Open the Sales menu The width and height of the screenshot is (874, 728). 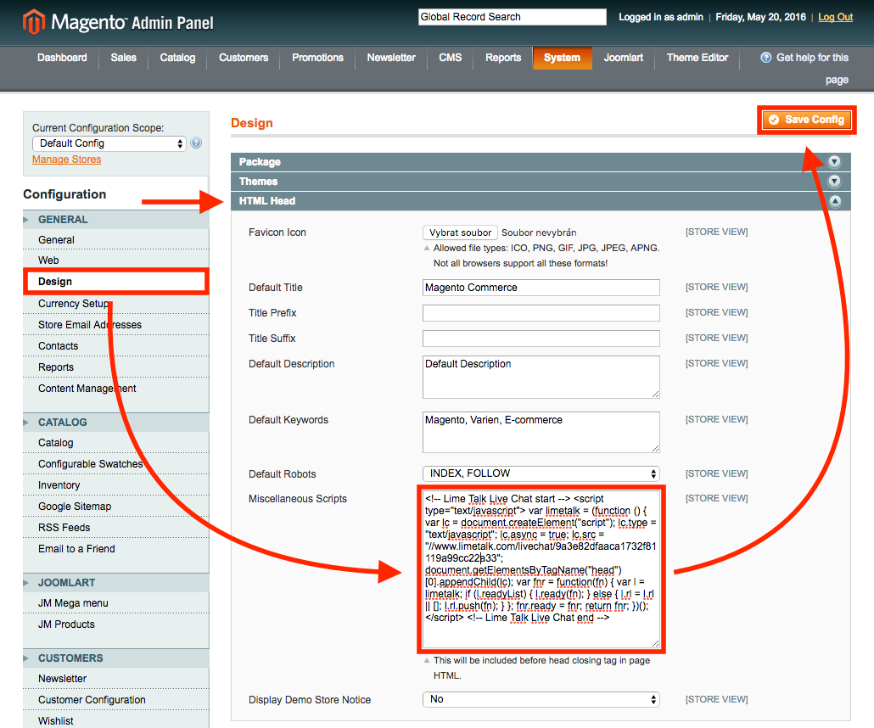click(123, 58)
